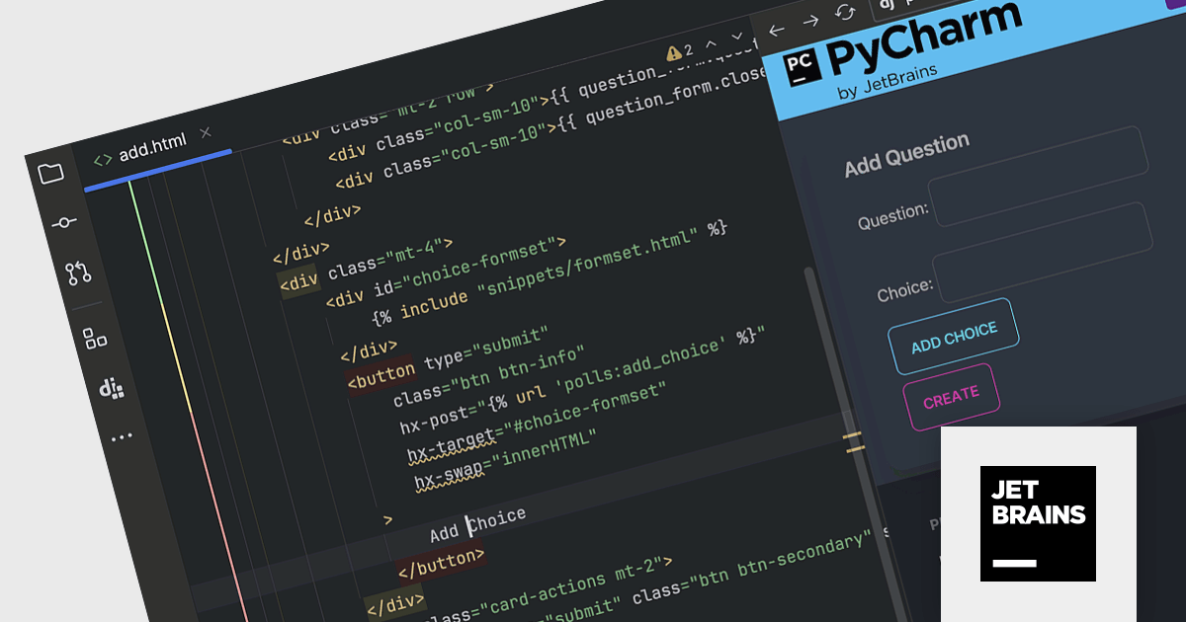Jump to previous highlighted problem chevron
Viewport: 1186px width, 622px height.
click(712, 42)
